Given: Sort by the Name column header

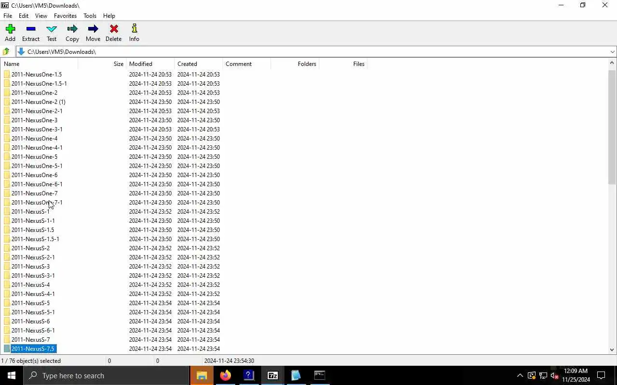Looking at the screenshot, I should pos(39,64).
